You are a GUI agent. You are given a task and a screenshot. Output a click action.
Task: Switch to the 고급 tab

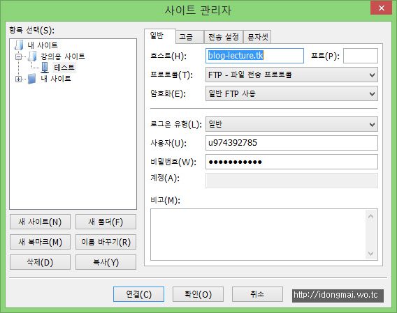[189, 37]
